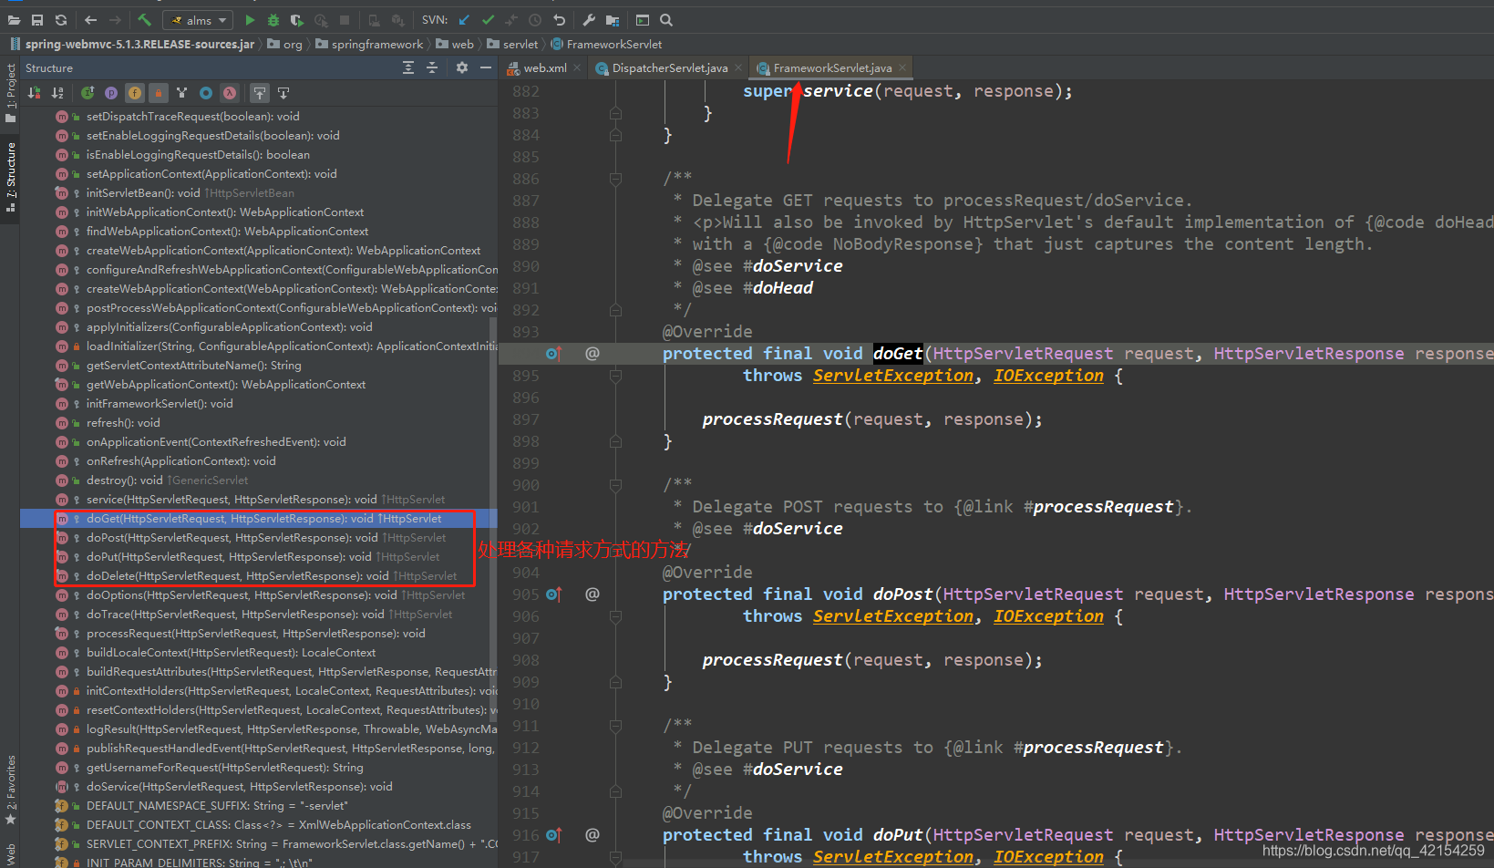The image size is (1494, 868).
Task: Run with coverage icon
Action: click(297, 20)
